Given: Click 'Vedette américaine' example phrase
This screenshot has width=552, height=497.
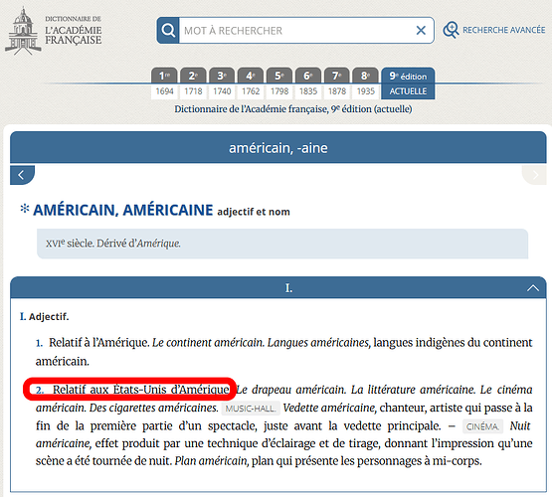Looking at the screenshot, I should click(329, 408).
